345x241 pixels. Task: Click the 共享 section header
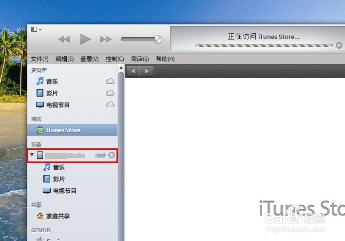[x=36, y=205]
